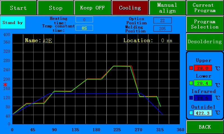
Task: Select the Welding Position value field
Action: pos(162,28)
